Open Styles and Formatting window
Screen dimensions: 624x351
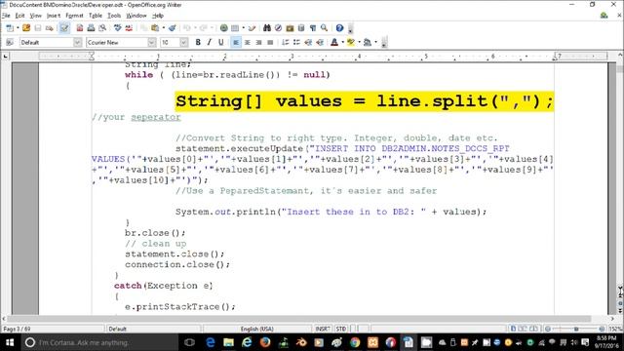(x=10, y=42)
